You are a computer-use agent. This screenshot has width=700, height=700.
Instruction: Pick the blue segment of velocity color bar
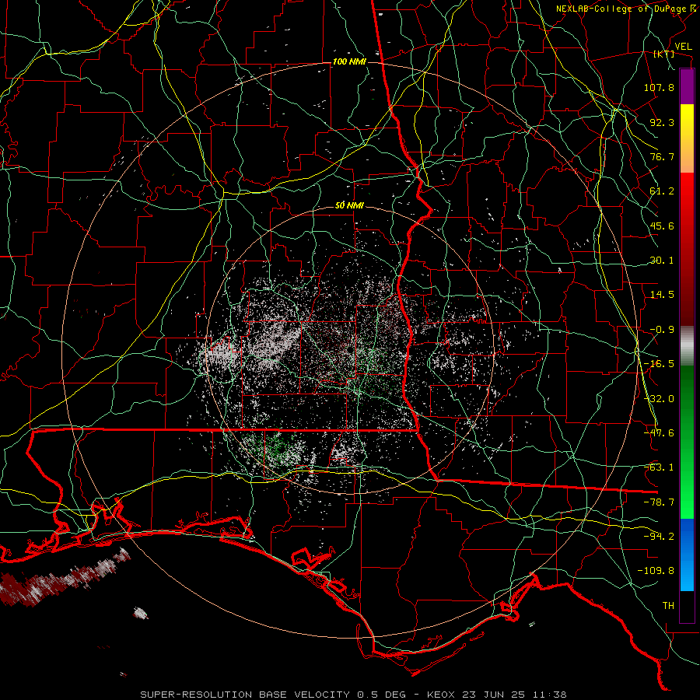point(687,555)
